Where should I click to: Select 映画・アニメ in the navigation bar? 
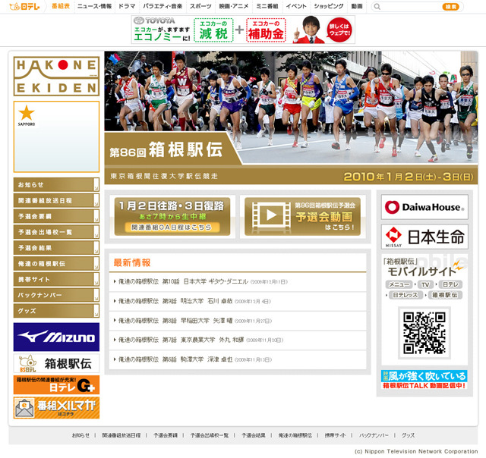(x=234, y=6)
